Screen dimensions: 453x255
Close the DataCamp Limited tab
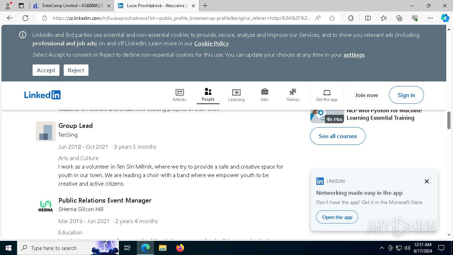[x=109, y=6]
